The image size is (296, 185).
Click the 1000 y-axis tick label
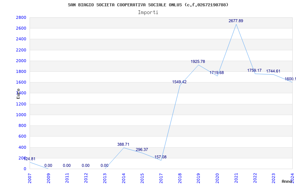tap(21, 115)
